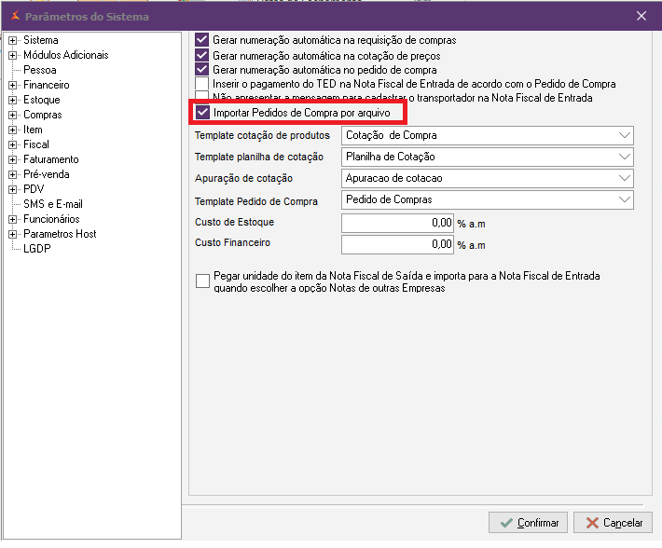This screenshot has width=662, height=548.
Task: Expand the Compras tree node
Action: coord(13,115)
